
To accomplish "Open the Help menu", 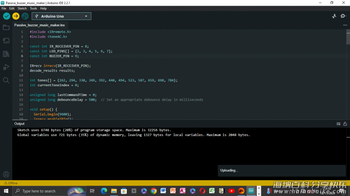I will tap(43, 8).
